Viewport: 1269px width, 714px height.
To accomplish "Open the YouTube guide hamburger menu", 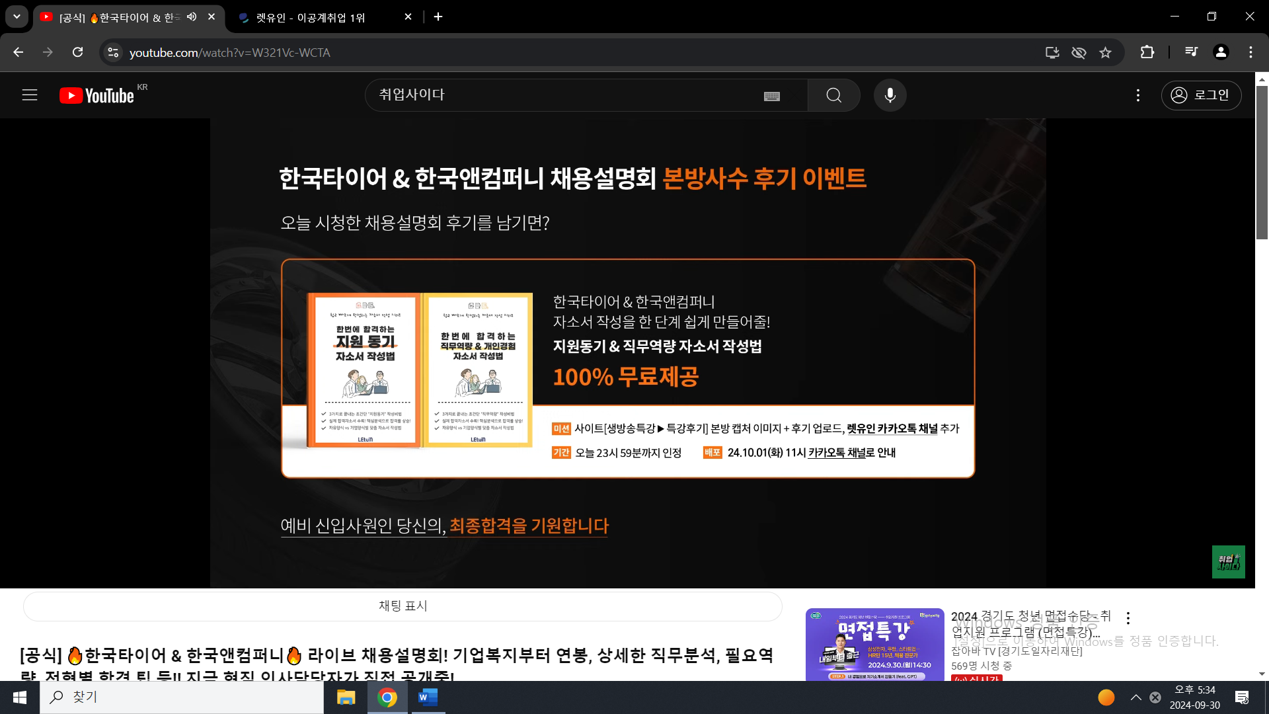I will click(30, 95).
